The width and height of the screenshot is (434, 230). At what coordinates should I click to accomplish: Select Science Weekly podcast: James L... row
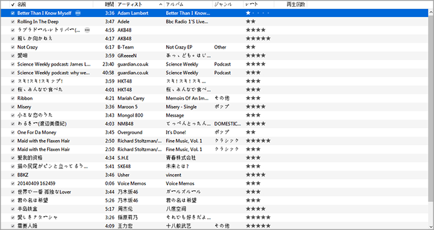tap(214, 64)
